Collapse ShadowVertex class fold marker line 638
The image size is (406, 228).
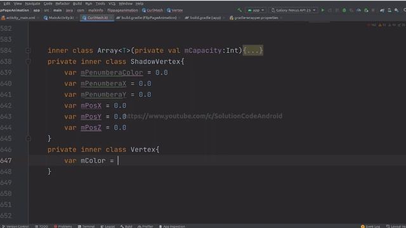pyautogui.click(x=28, y=61)
